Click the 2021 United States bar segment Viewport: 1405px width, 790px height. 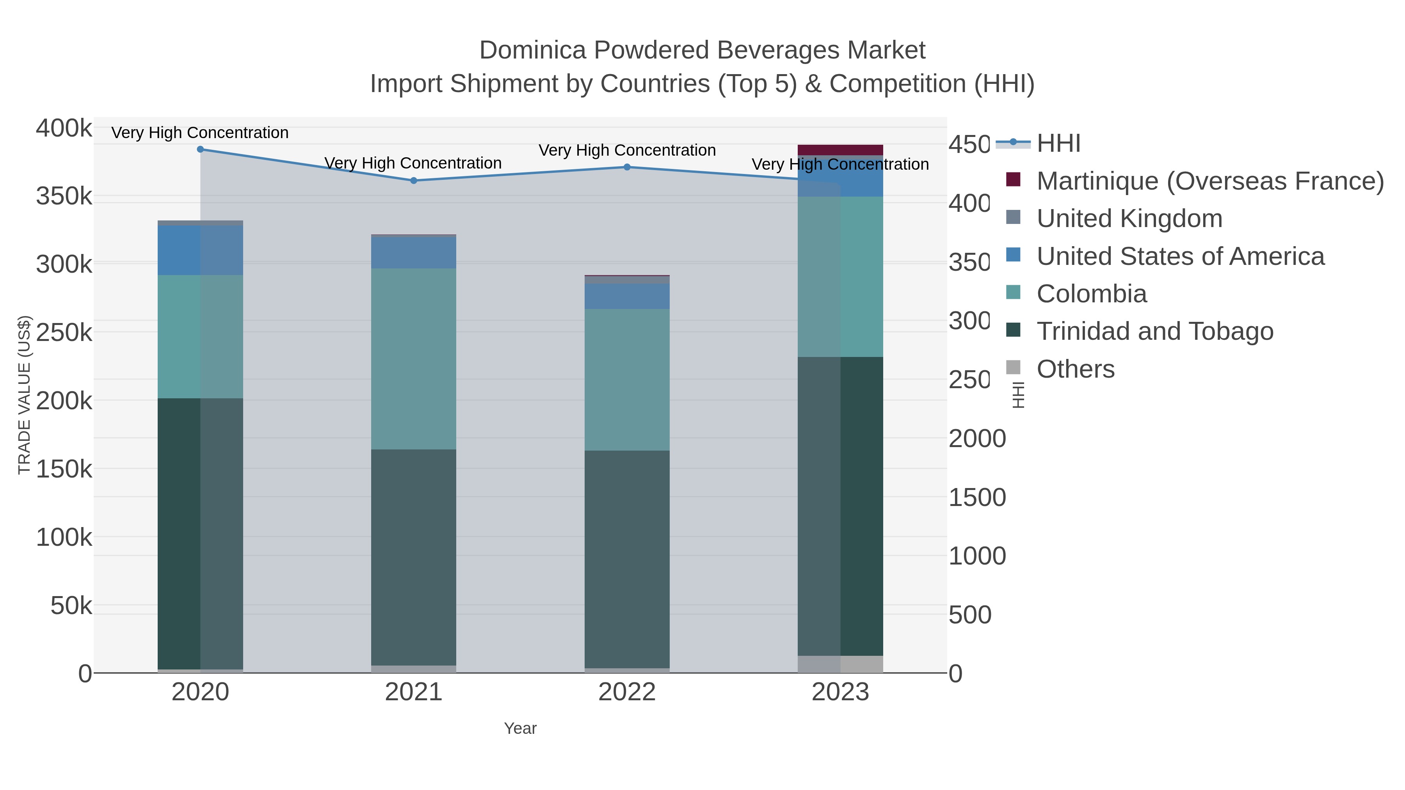coord(413,253)
